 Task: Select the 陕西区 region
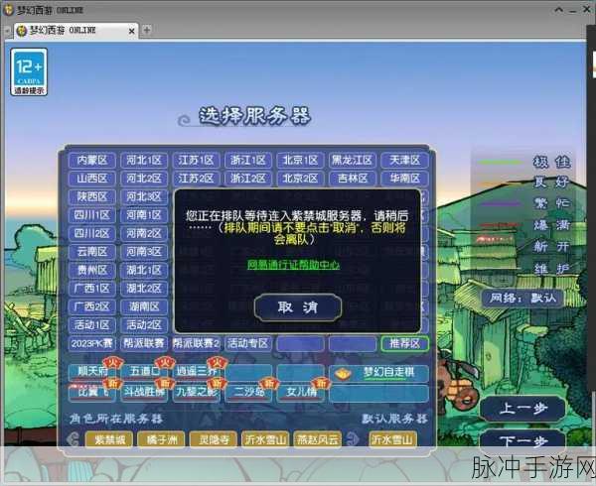click(x=92, y=196)
